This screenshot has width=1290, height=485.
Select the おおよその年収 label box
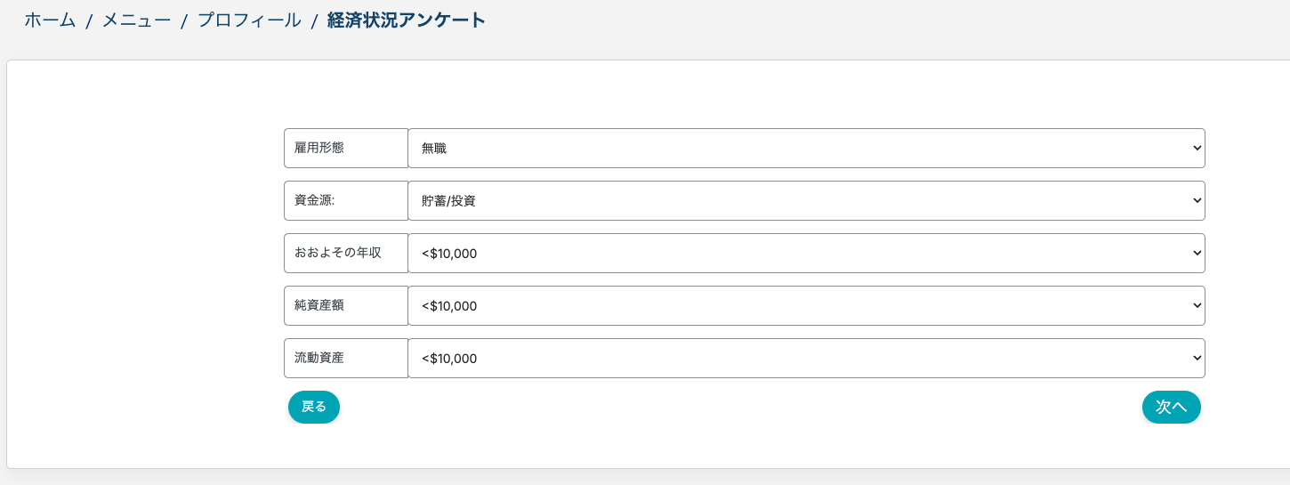(345, 254)
